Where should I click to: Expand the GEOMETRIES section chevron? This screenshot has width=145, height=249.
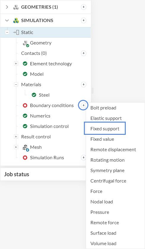(x=7, y=7)
